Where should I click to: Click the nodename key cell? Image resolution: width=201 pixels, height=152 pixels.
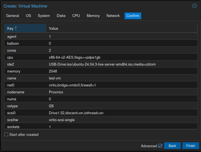tap(25, 92)
